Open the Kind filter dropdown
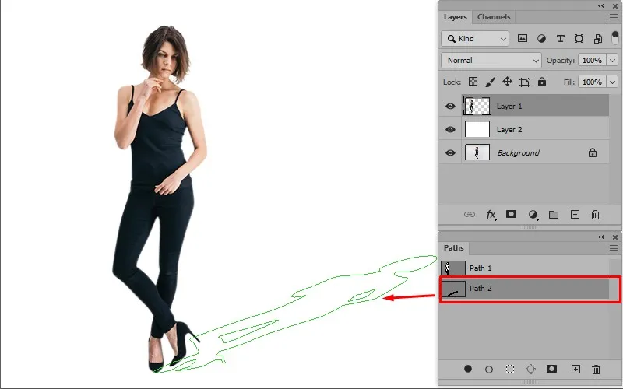 pos(475,38)
